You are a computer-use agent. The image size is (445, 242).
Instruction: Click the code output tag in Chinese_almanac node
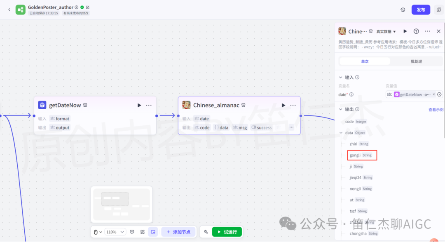202,127
